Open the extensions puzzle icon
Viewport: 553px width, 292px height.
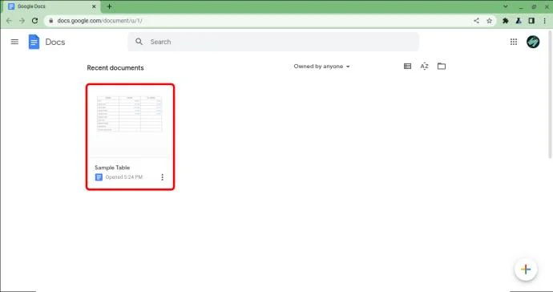[506, 21]
